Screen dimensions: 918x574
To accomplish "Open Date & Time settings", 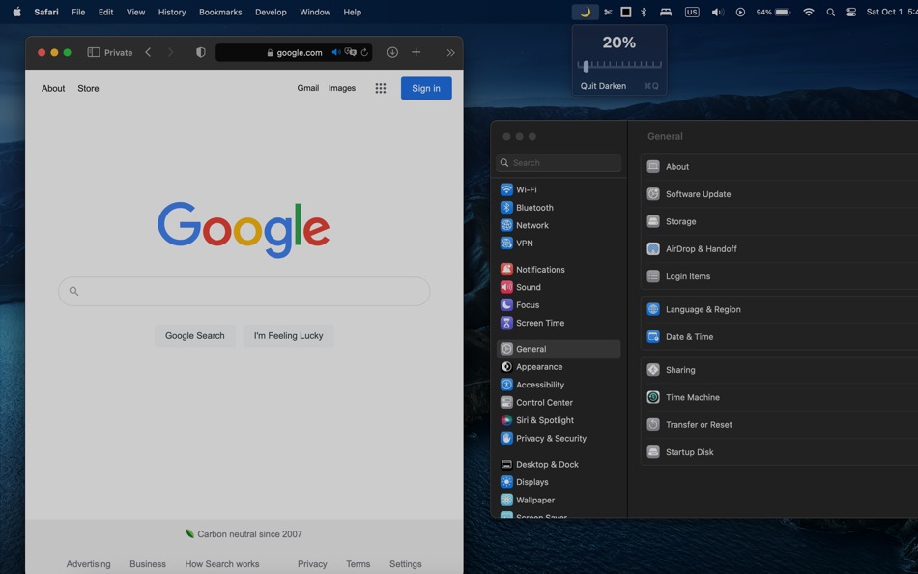I will (x=779, y=337).
